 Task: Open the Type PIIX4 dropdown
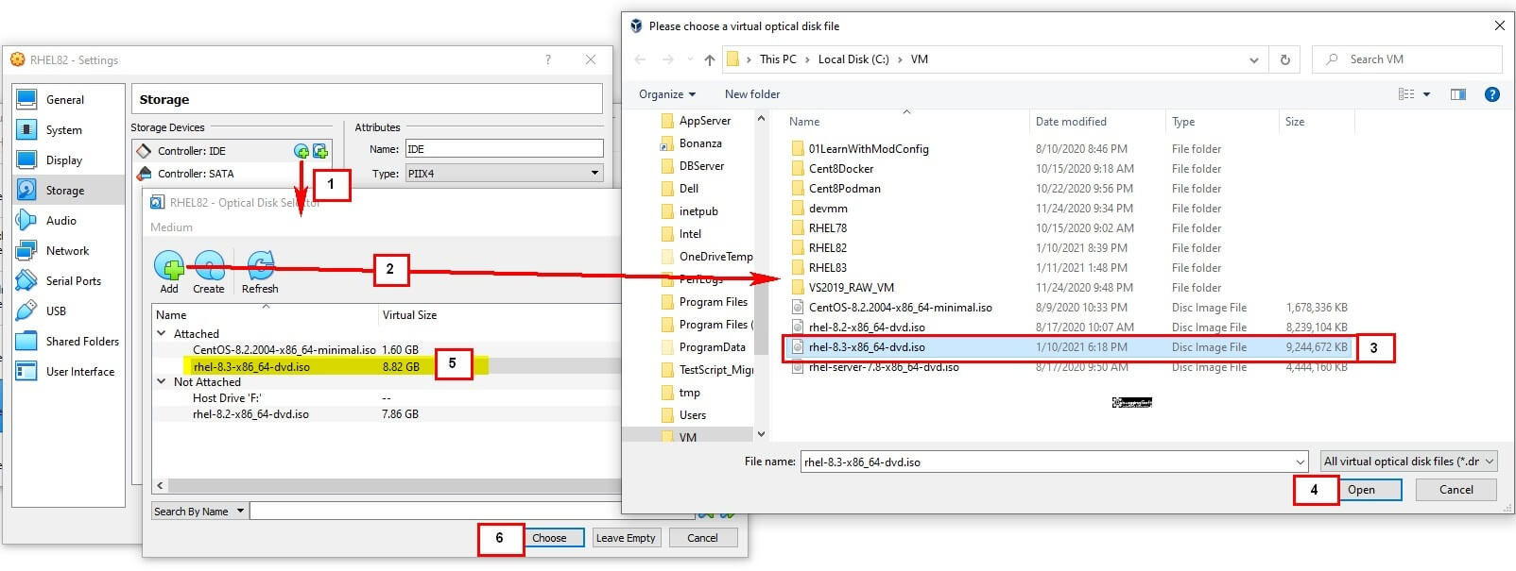(x=504, y=174)
